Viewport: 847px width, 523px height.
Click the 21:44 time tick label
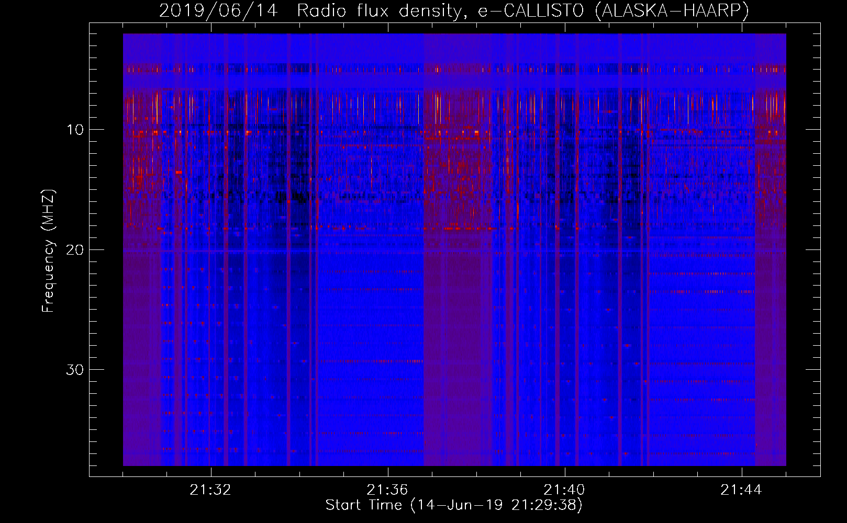pyautogui.click(x=741, y=490)
